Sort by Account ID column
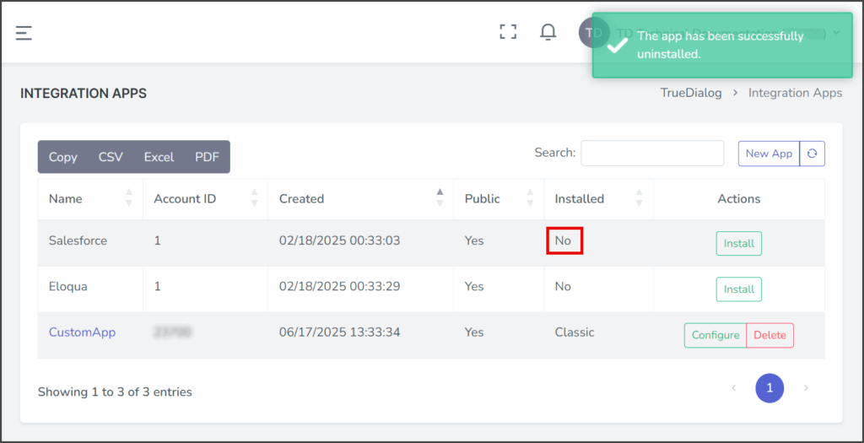This screenshot has height=443, width=864. 206,199
